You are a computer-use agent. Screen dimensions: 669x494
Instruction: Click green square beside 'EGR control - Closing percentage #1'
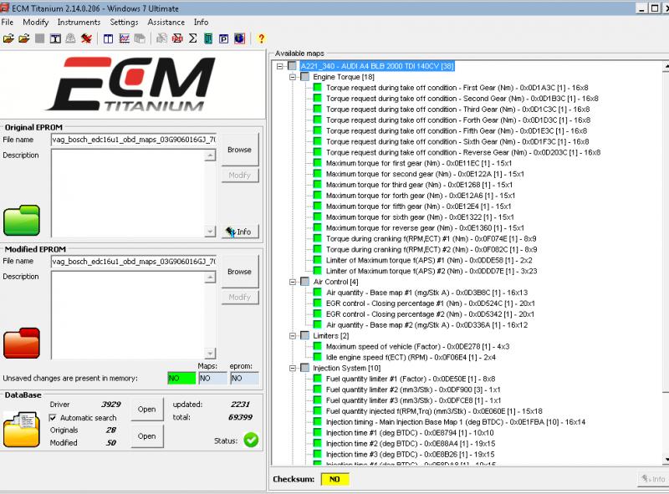pos(318,303)
